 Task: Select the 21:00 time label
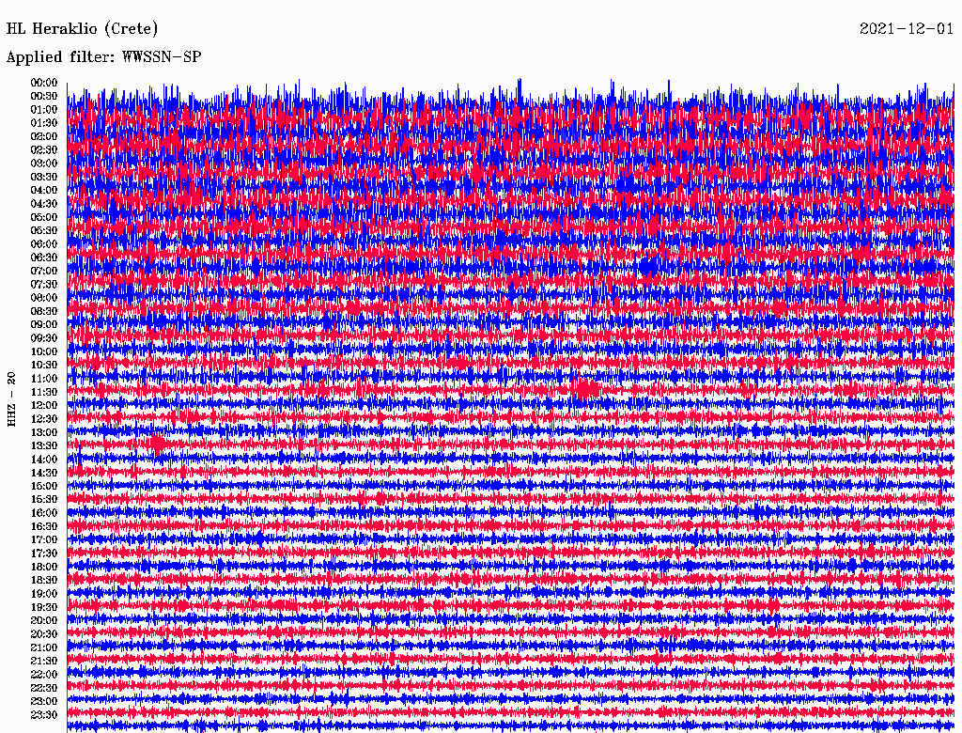click(43, 647)
